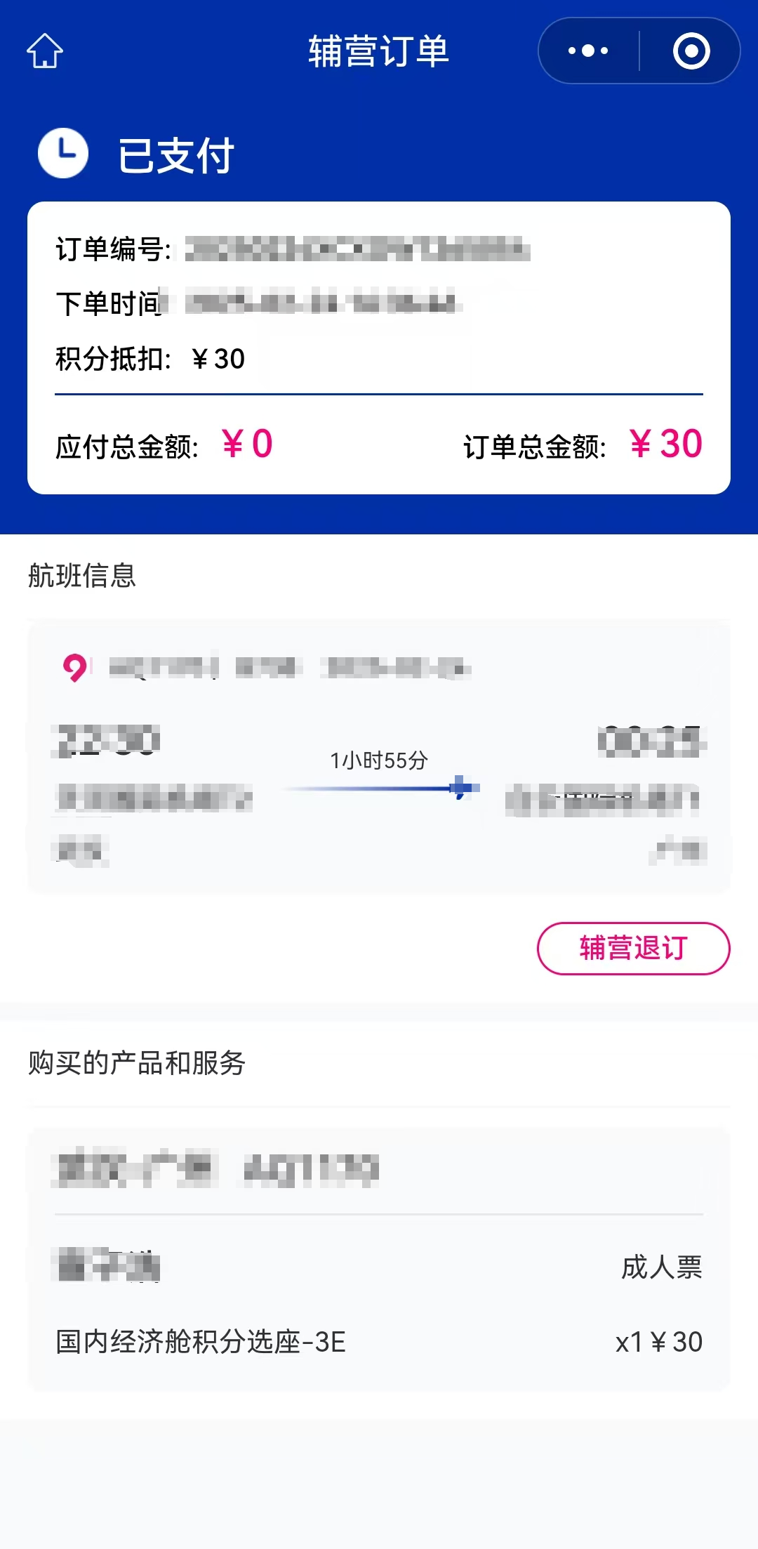Tap the x1 ¥30 quantity price

658,1342
